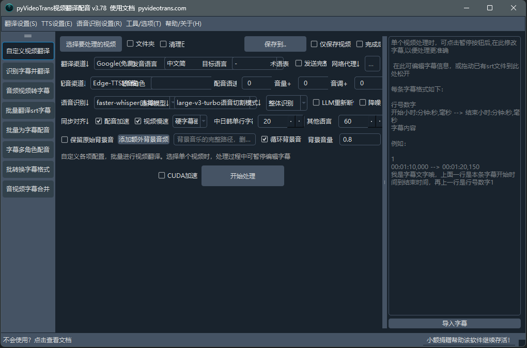Select 音视频字幕合并 in the sidebar
Screen dimensions: 527x348
(28, 188)
